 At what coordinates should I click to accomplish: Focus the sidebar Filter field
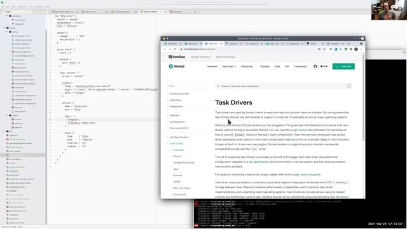tap(186, 86)
